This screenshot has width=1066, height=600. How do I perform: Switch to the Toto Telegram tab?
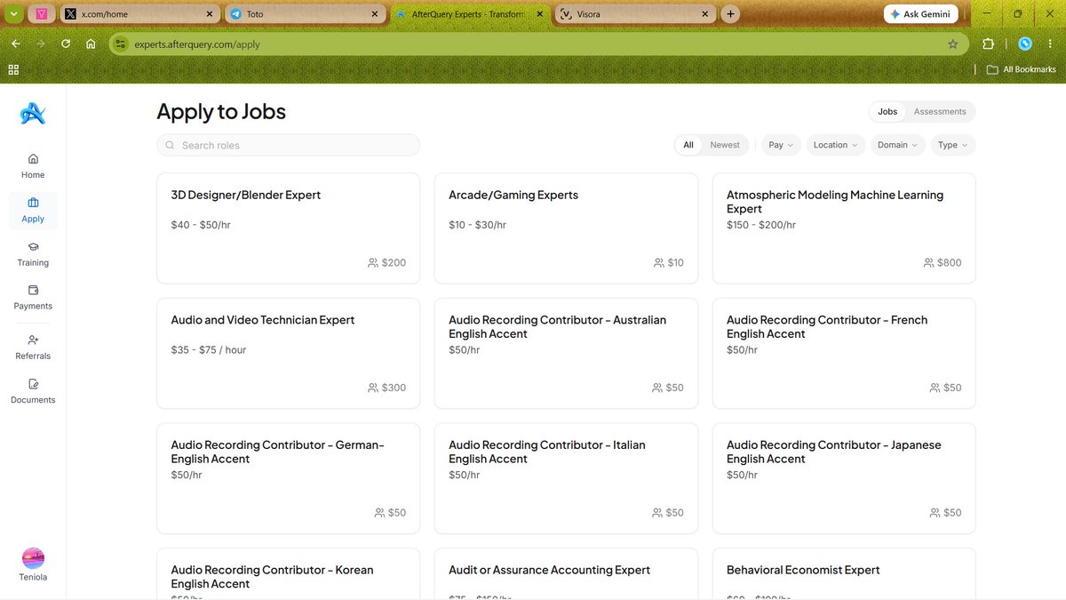[x=306, y=14]
